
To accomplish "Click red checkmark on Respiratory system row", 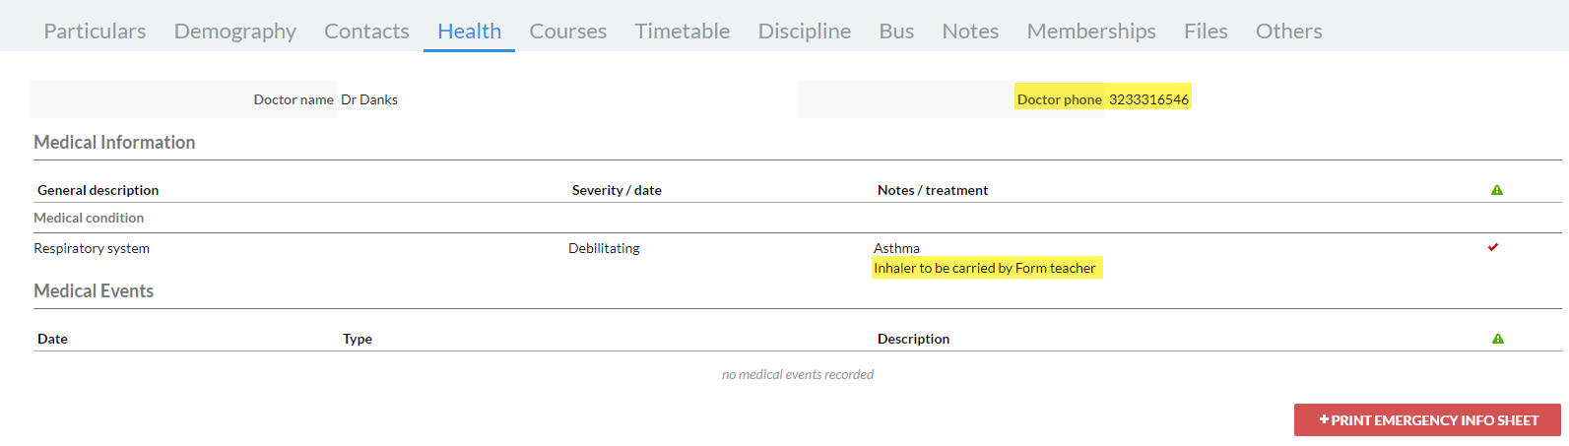I will click(1493, 247).
